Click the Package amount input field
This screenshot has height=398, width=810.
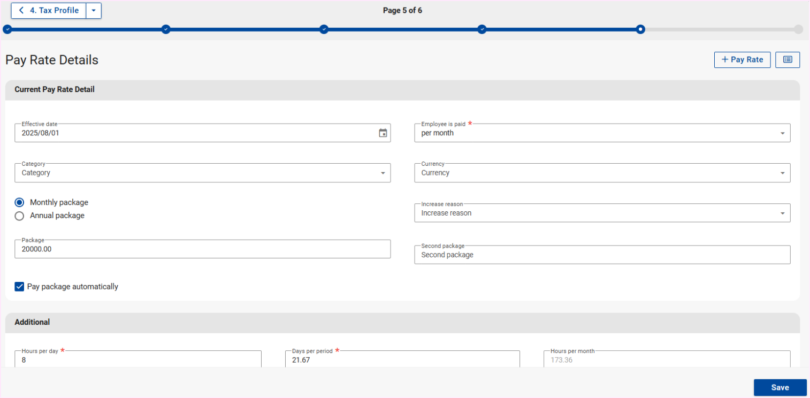202,249
